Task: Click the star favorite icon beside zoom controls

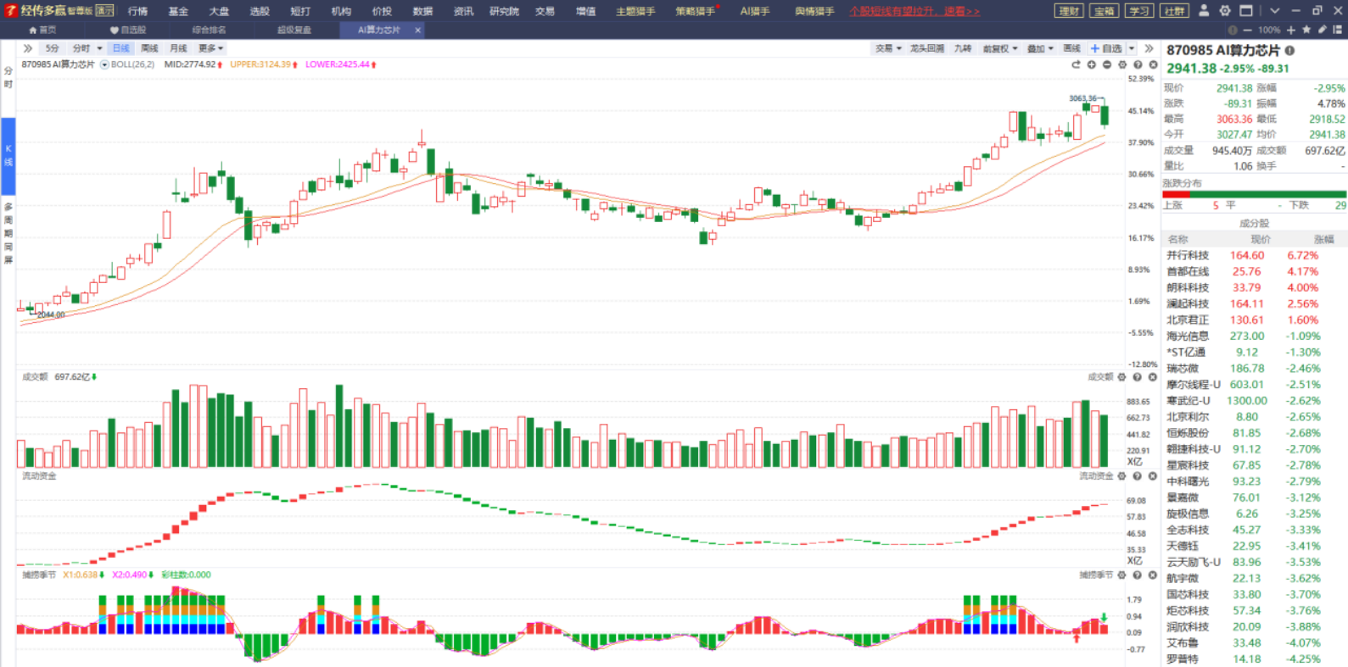Action: coord(1306,30)
